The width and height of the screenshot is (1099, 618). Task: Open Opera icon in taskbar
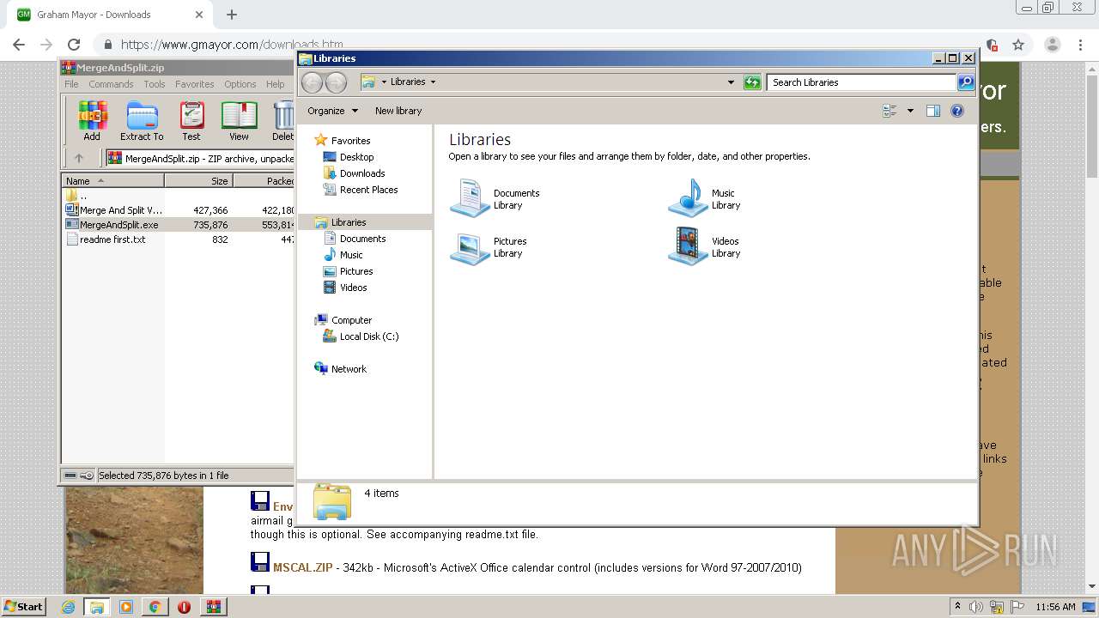pos(184,607)
